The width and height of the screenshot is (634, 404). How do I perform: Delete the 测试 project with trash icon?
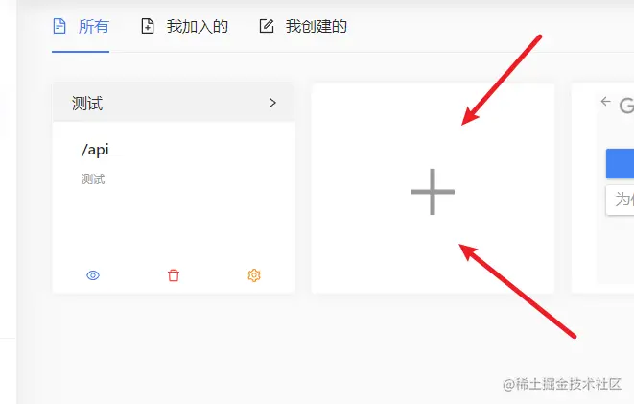(174, 275)
